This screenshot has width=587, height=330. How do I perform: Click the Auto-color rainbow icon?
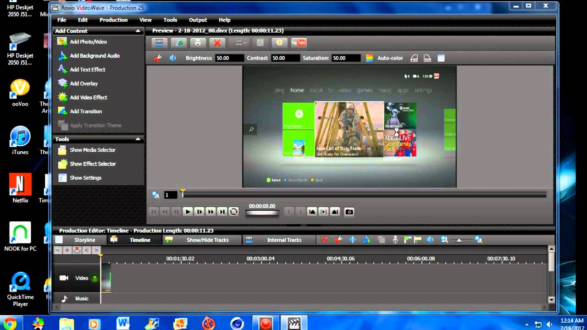[x=369, y=58]
